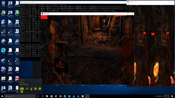Screen dimensions: 175x98
Task: Launch Acan's Call Act 1 desktop shortcut
Action: click(x=10, y=32)
